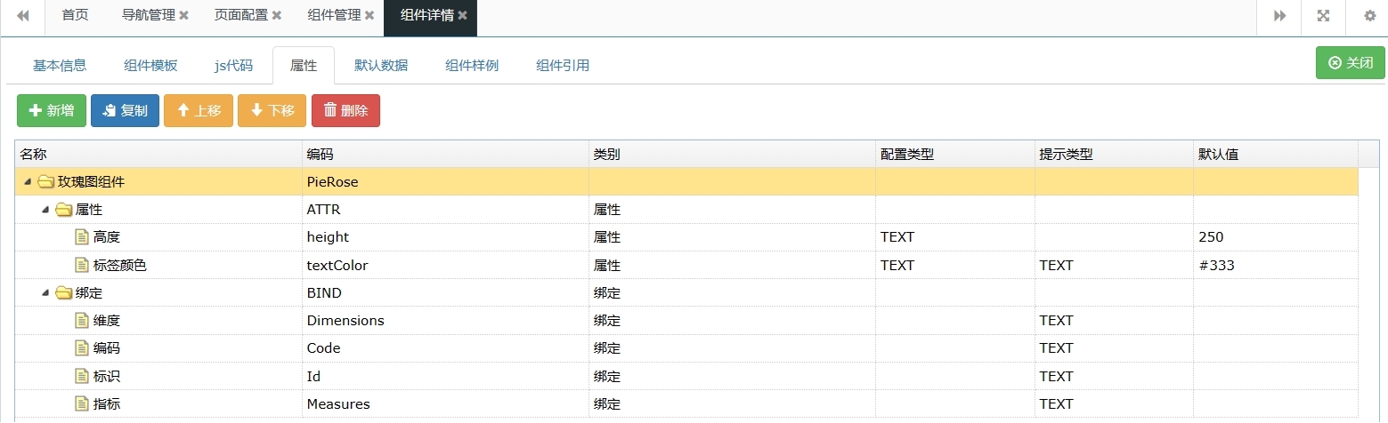1388x423 pixels.
Task: Select the 属性 sub-tab
Action: [304, 66]
